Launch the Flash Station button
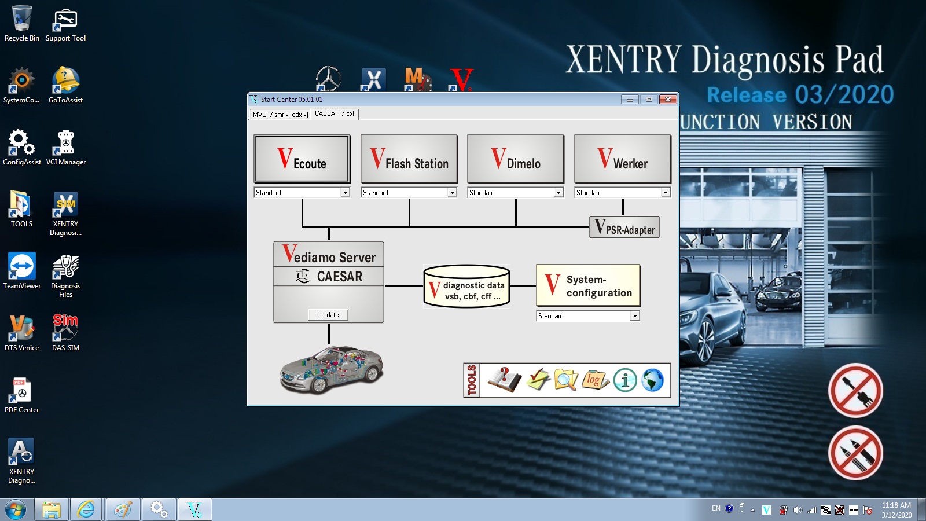This screenshot has height=521, width=926. click(x=409, y=159)
